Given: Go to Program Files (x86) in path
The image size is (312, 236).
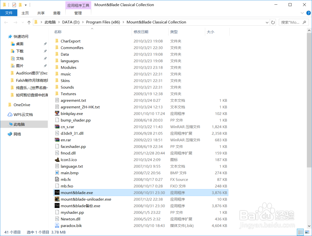Looking at the screenshot, I should pos(103,22).
